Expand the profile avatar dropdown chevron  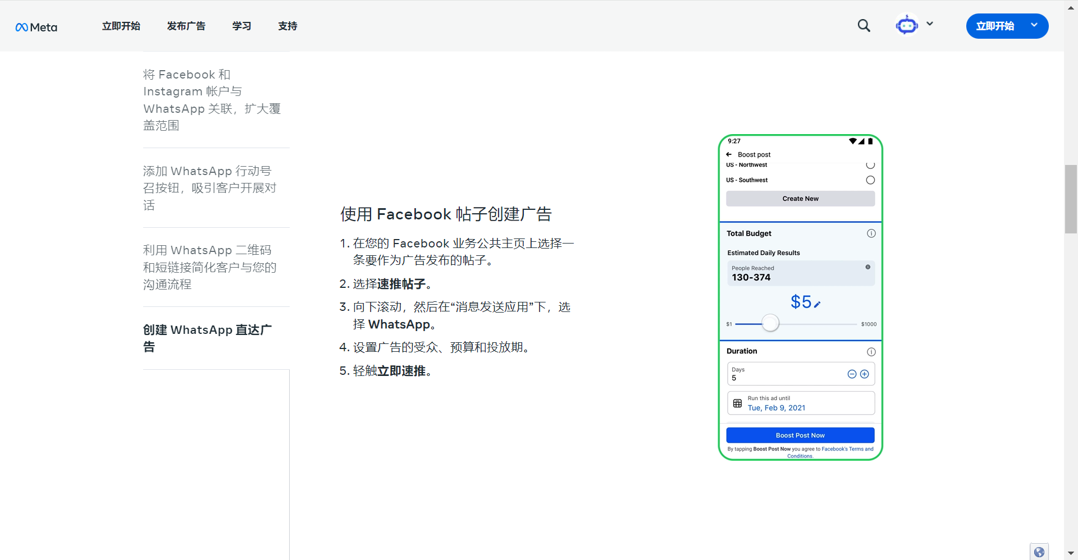tap(930, 24)
